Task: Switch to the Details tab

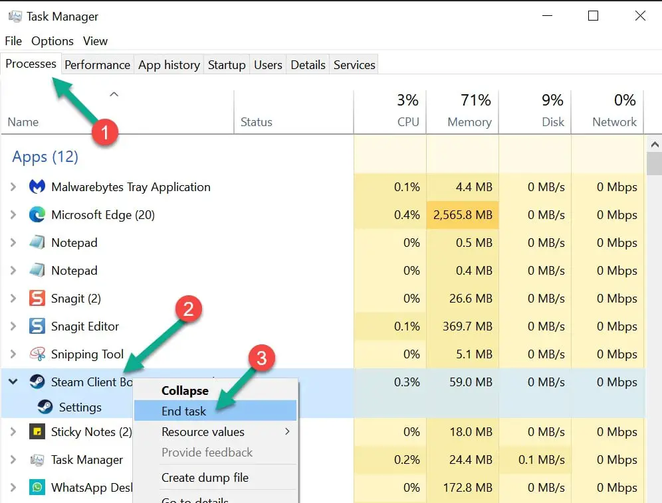Action: point(308,64)
